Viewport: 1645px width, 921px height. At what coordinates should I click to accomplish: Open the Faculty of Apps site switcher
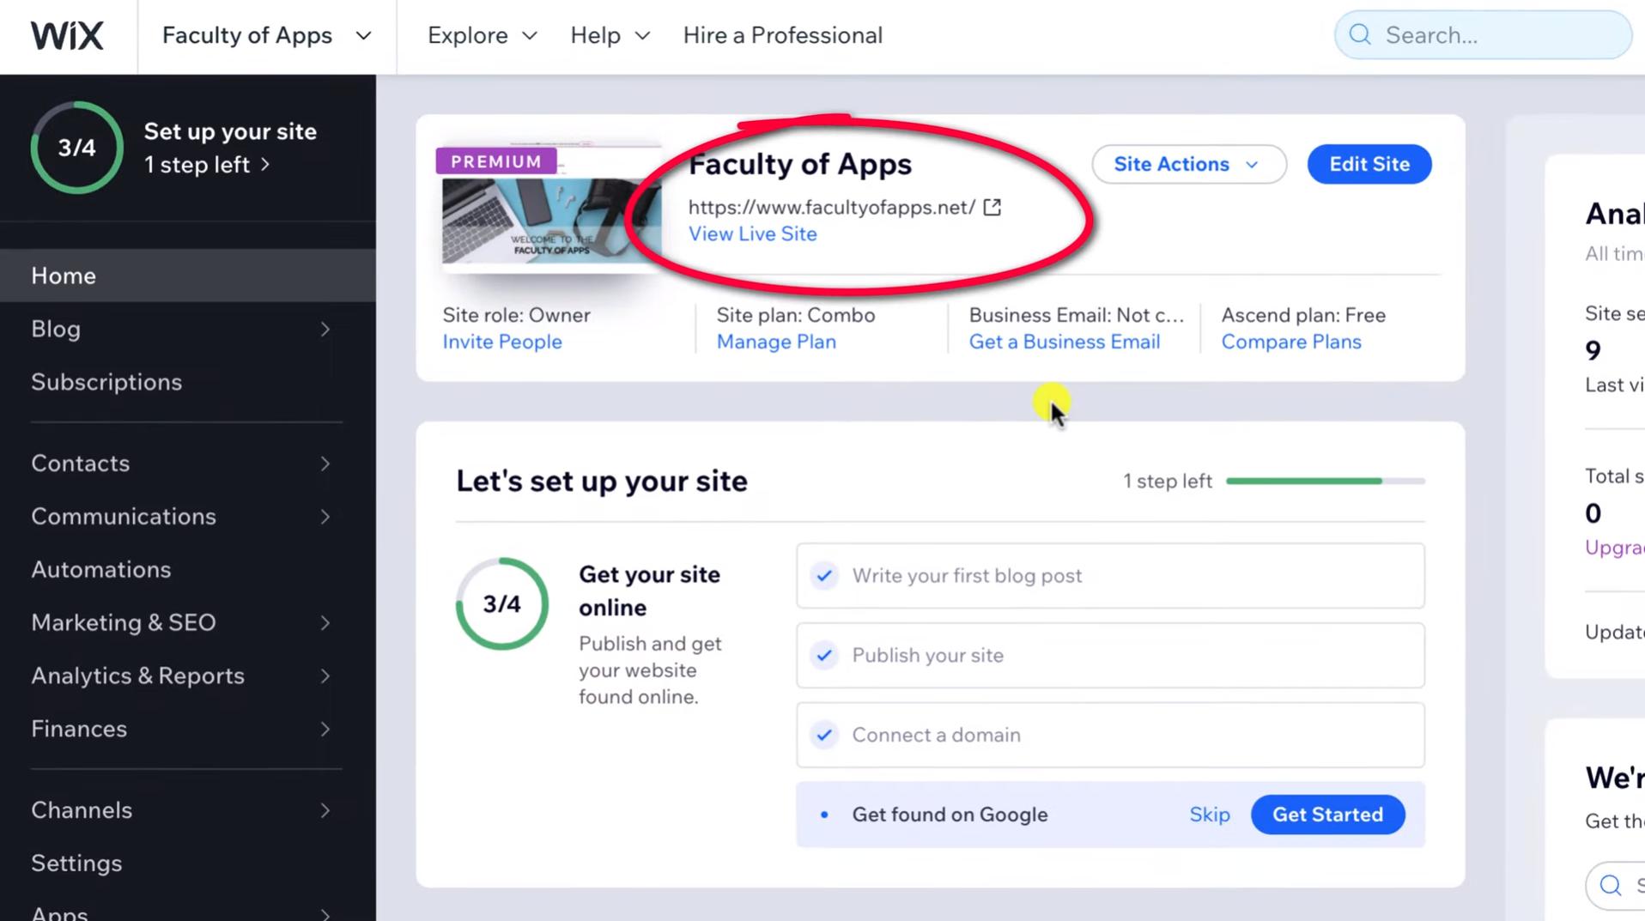(x=265, y=35)
